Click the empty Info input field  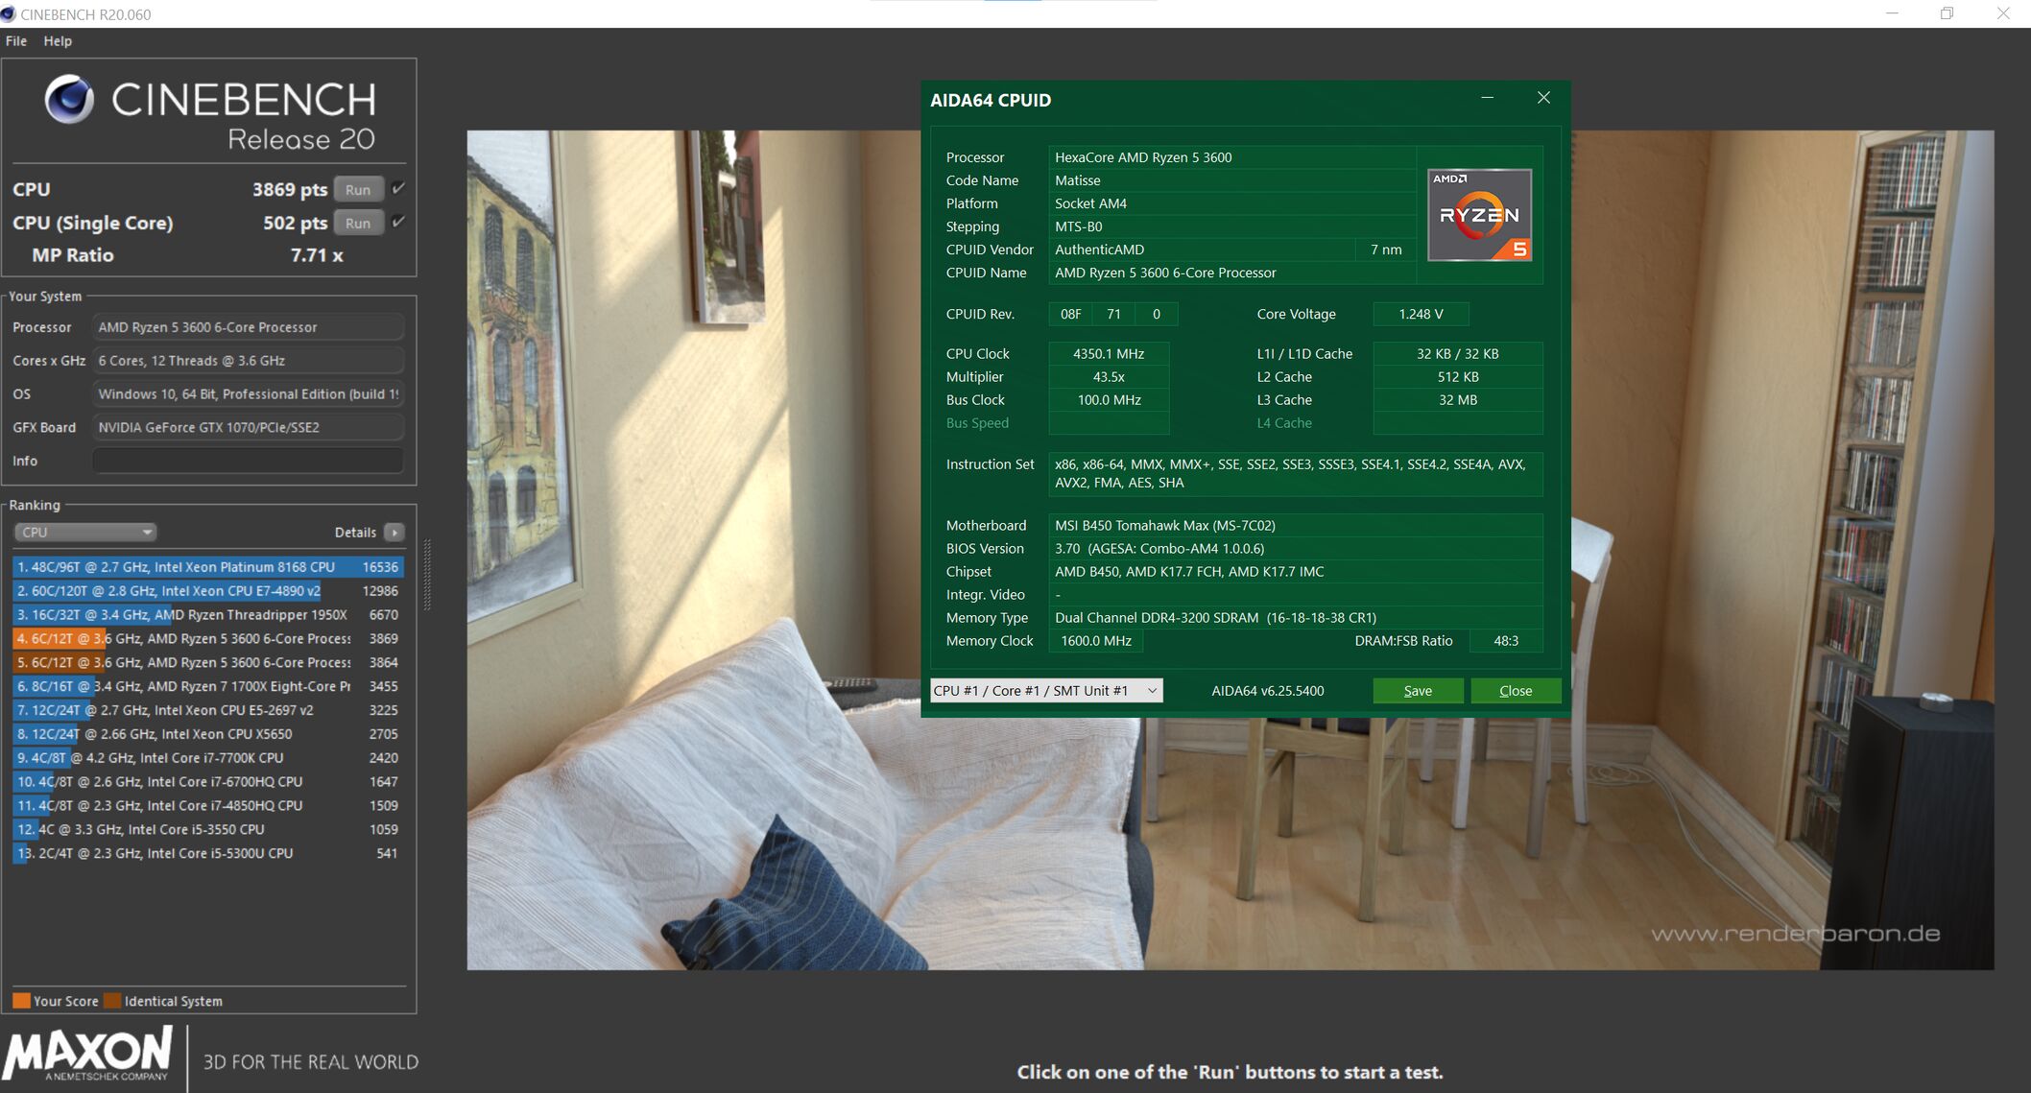click(248, 461)
